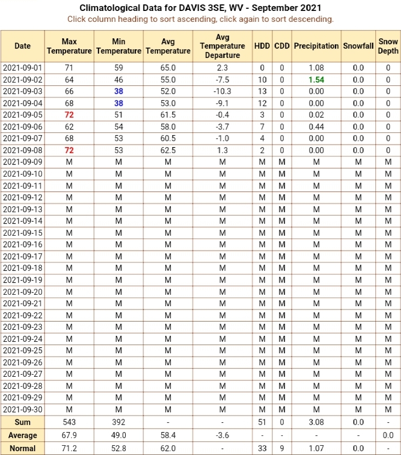Sort by Max Temperature column heading
Viewport: 401px width, 455px height.
point(69,46)
